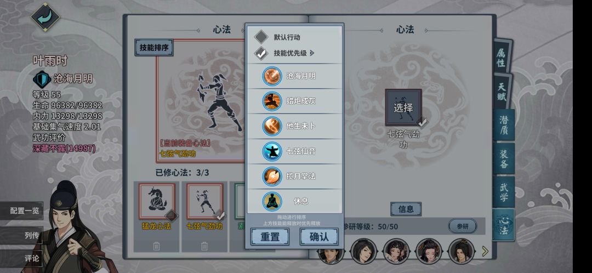Open the 选择 inner-skill slot
This screenshot has height=273, width=592.
[x=403, y=107]
